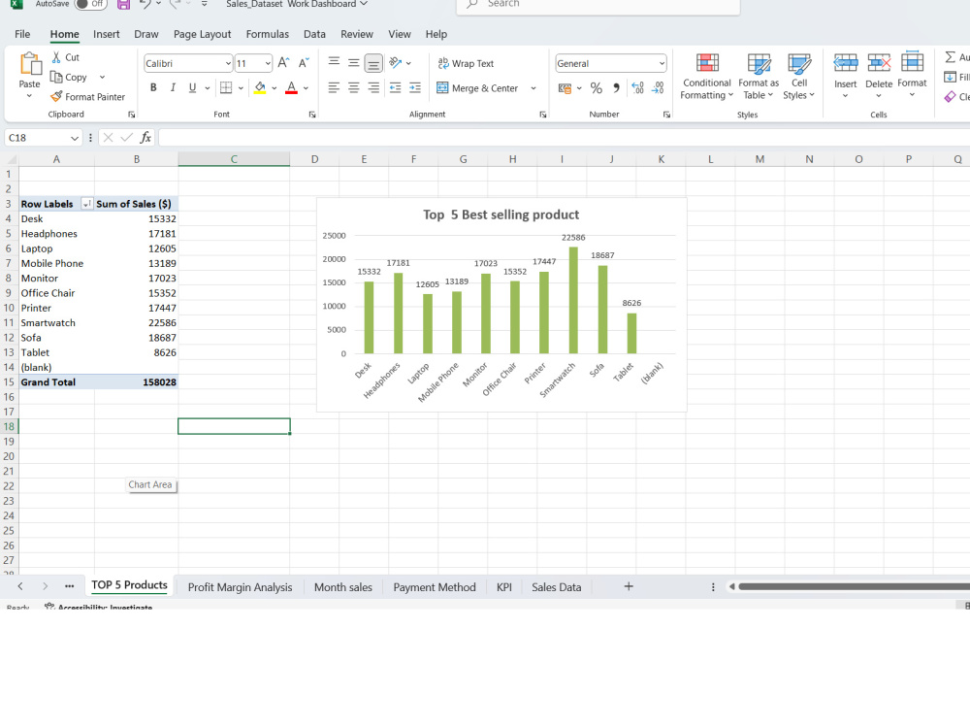Align text right in cell
This screenshot has height=728, width=970.
pos(373,88)
